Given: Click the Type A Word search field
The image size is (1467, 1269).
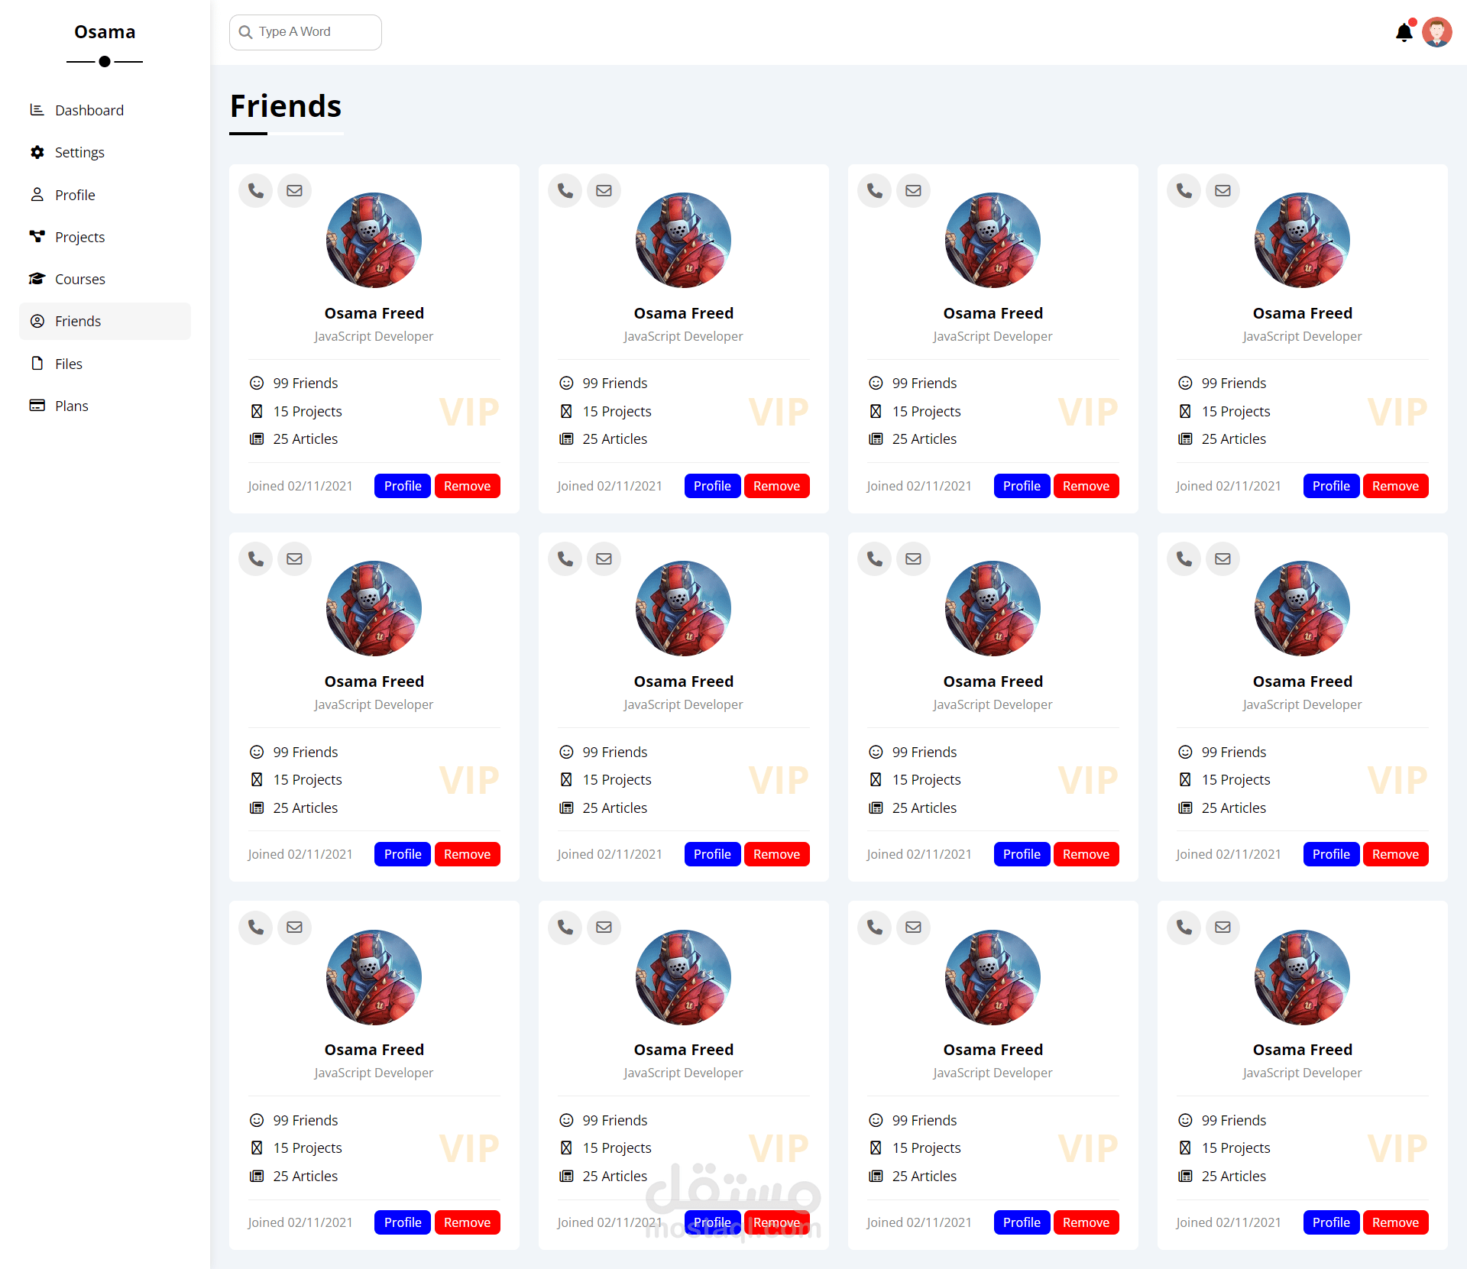Looking at the screenshot, I should click(315, 32).
